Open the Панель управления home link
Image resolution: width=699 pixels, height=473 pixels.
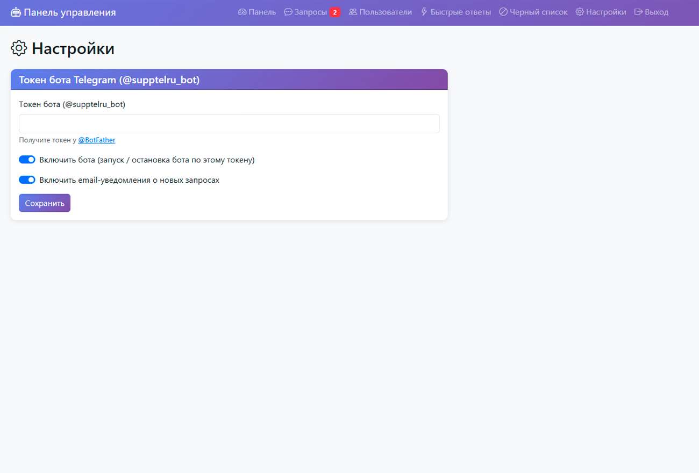pos(69,12)
